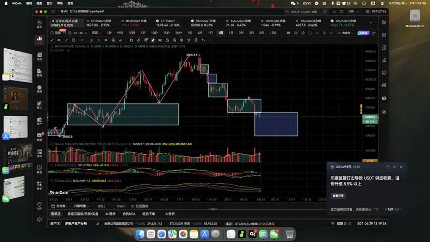Image resolution: width=430 pixels, height=242 pixels.
Task: Open pop-out icon in AiCoin news popup
Action: [388, 167]
